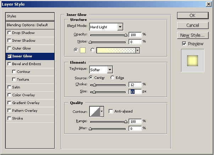Enable the Color Overlay checkbox
214x155 pixels.
(9, 95)
